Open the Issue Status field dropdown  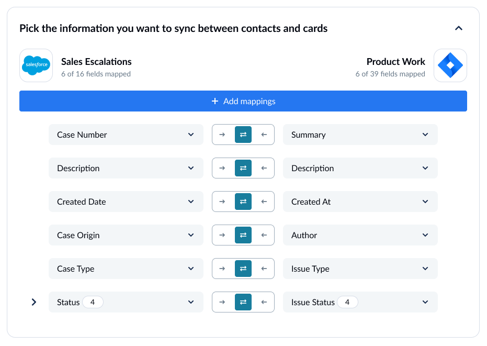360,302
